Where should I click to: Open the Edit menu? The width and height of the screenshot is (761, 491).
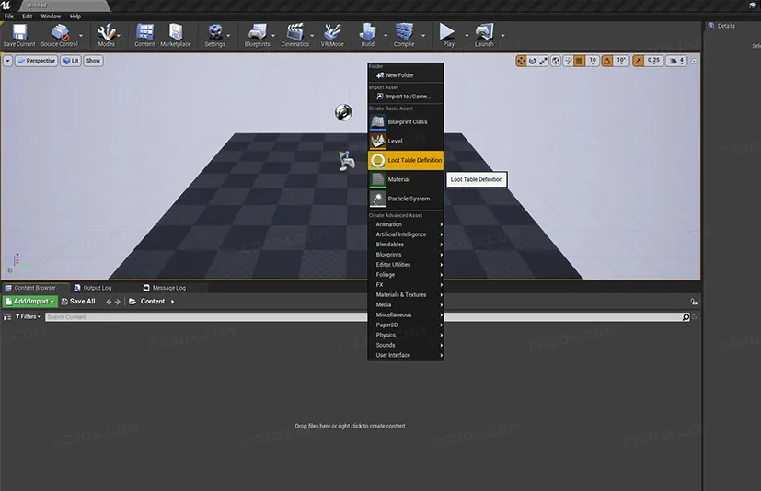coord(28,16)
